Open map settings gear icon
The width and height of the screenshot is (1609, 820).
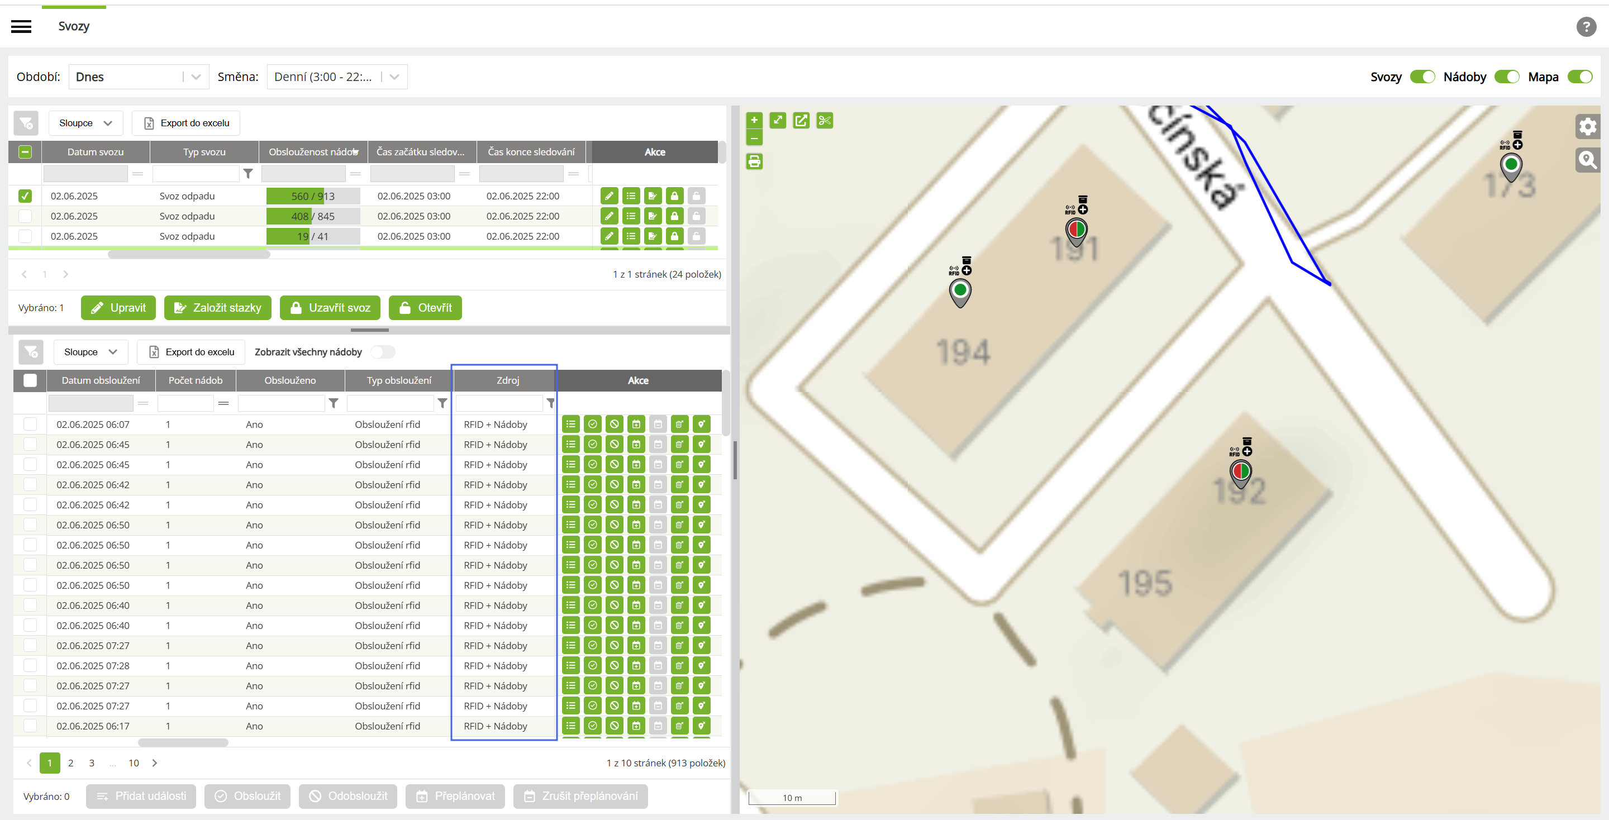click(1587, 127)
